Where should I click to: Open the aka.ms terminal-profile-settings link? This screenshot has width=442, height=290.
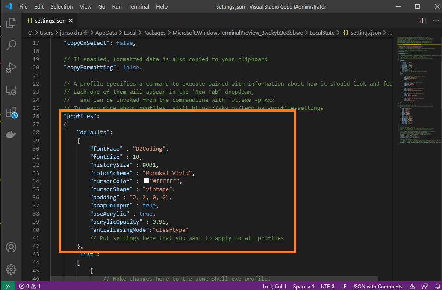(x=258, y=108)
